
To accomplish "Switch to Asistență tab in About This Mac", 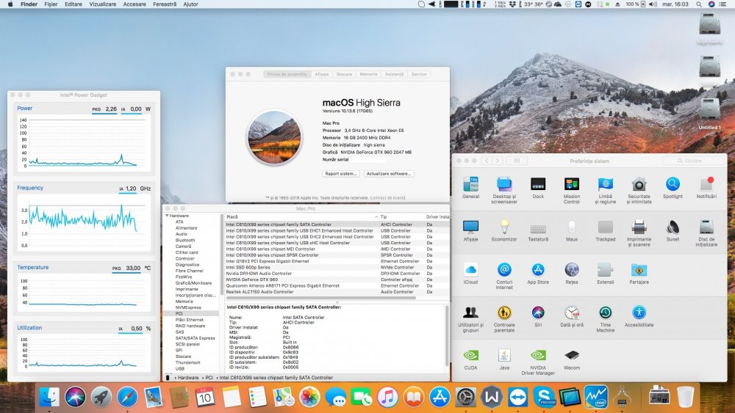I will [394, 74].
